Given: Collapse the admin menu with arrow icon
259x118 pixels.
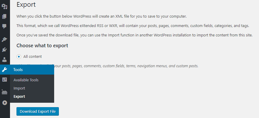Looking at the screenshot, I should 4,103.
